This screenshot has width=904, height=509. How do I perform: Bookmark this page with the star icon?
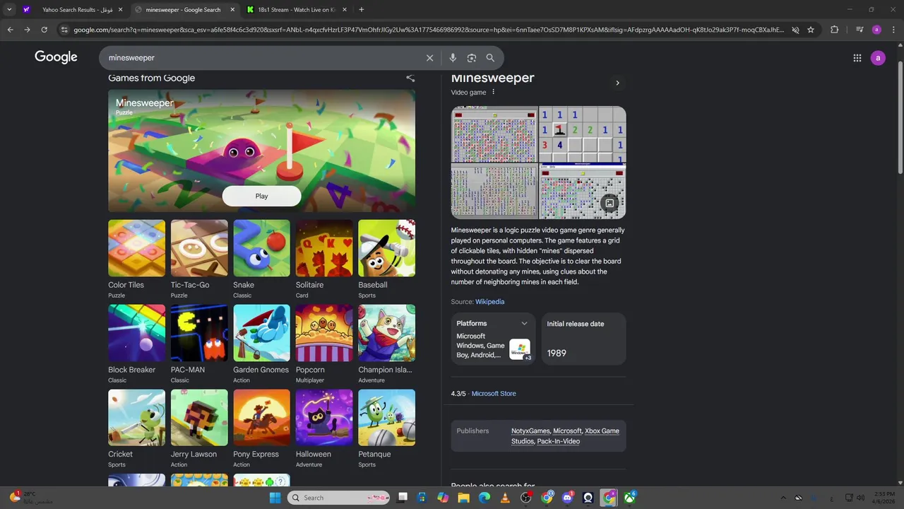811,30
